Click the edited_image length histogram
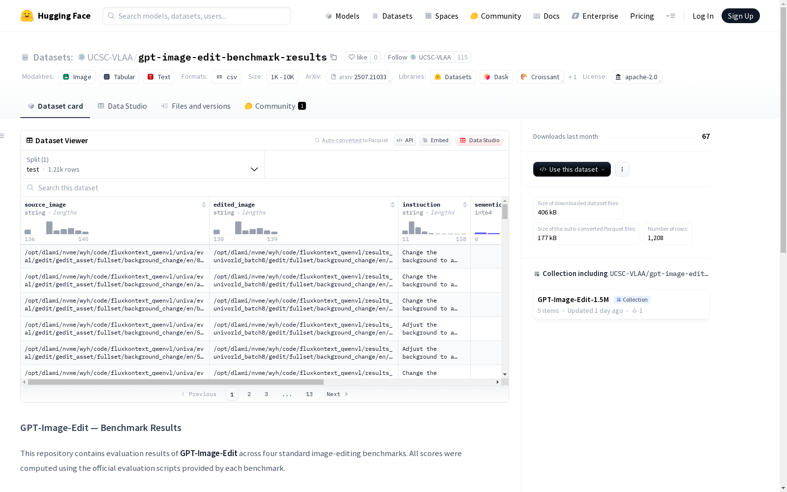Viewport: 787px width, 492px height. pos(245,228)
